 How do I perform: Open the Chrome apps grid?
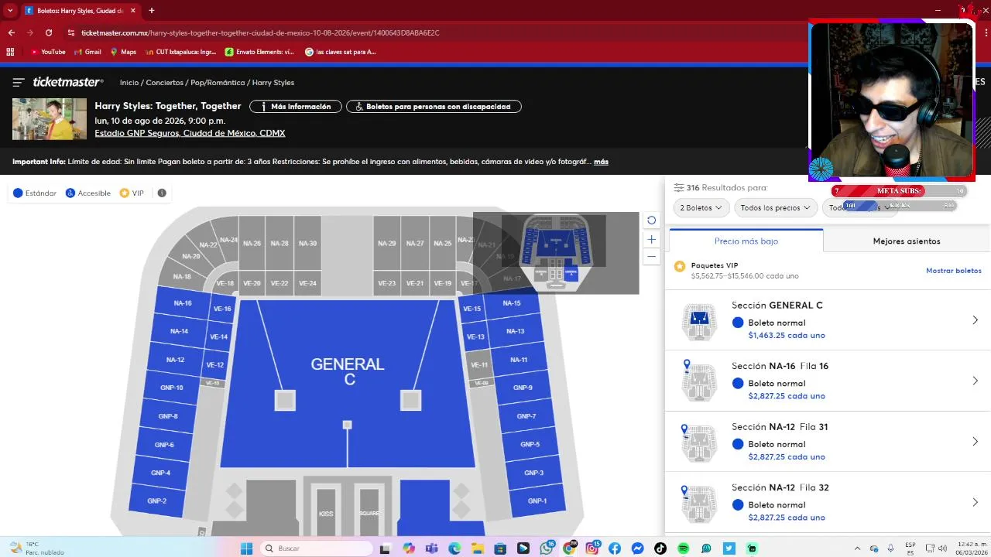(10, 52)
